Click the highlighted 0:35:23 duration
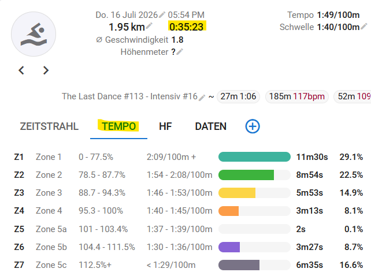 pyautogui.click(x=187, y=27)
